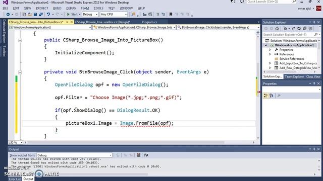The height and width of the screenshot is (181, 323).
Task: Open the Database Explorer side panel
Action: (4, 31)
